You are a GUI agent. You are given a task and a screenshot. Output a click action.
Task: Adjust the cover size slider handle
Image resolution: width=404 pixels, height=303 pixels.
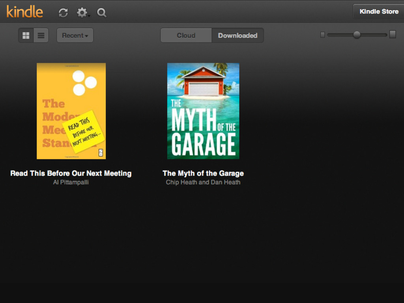coord(357,35)
